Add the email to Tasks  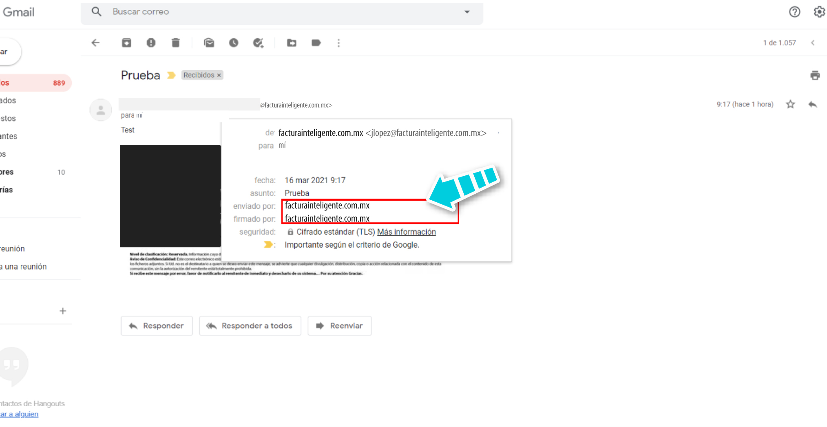point(259,42)
